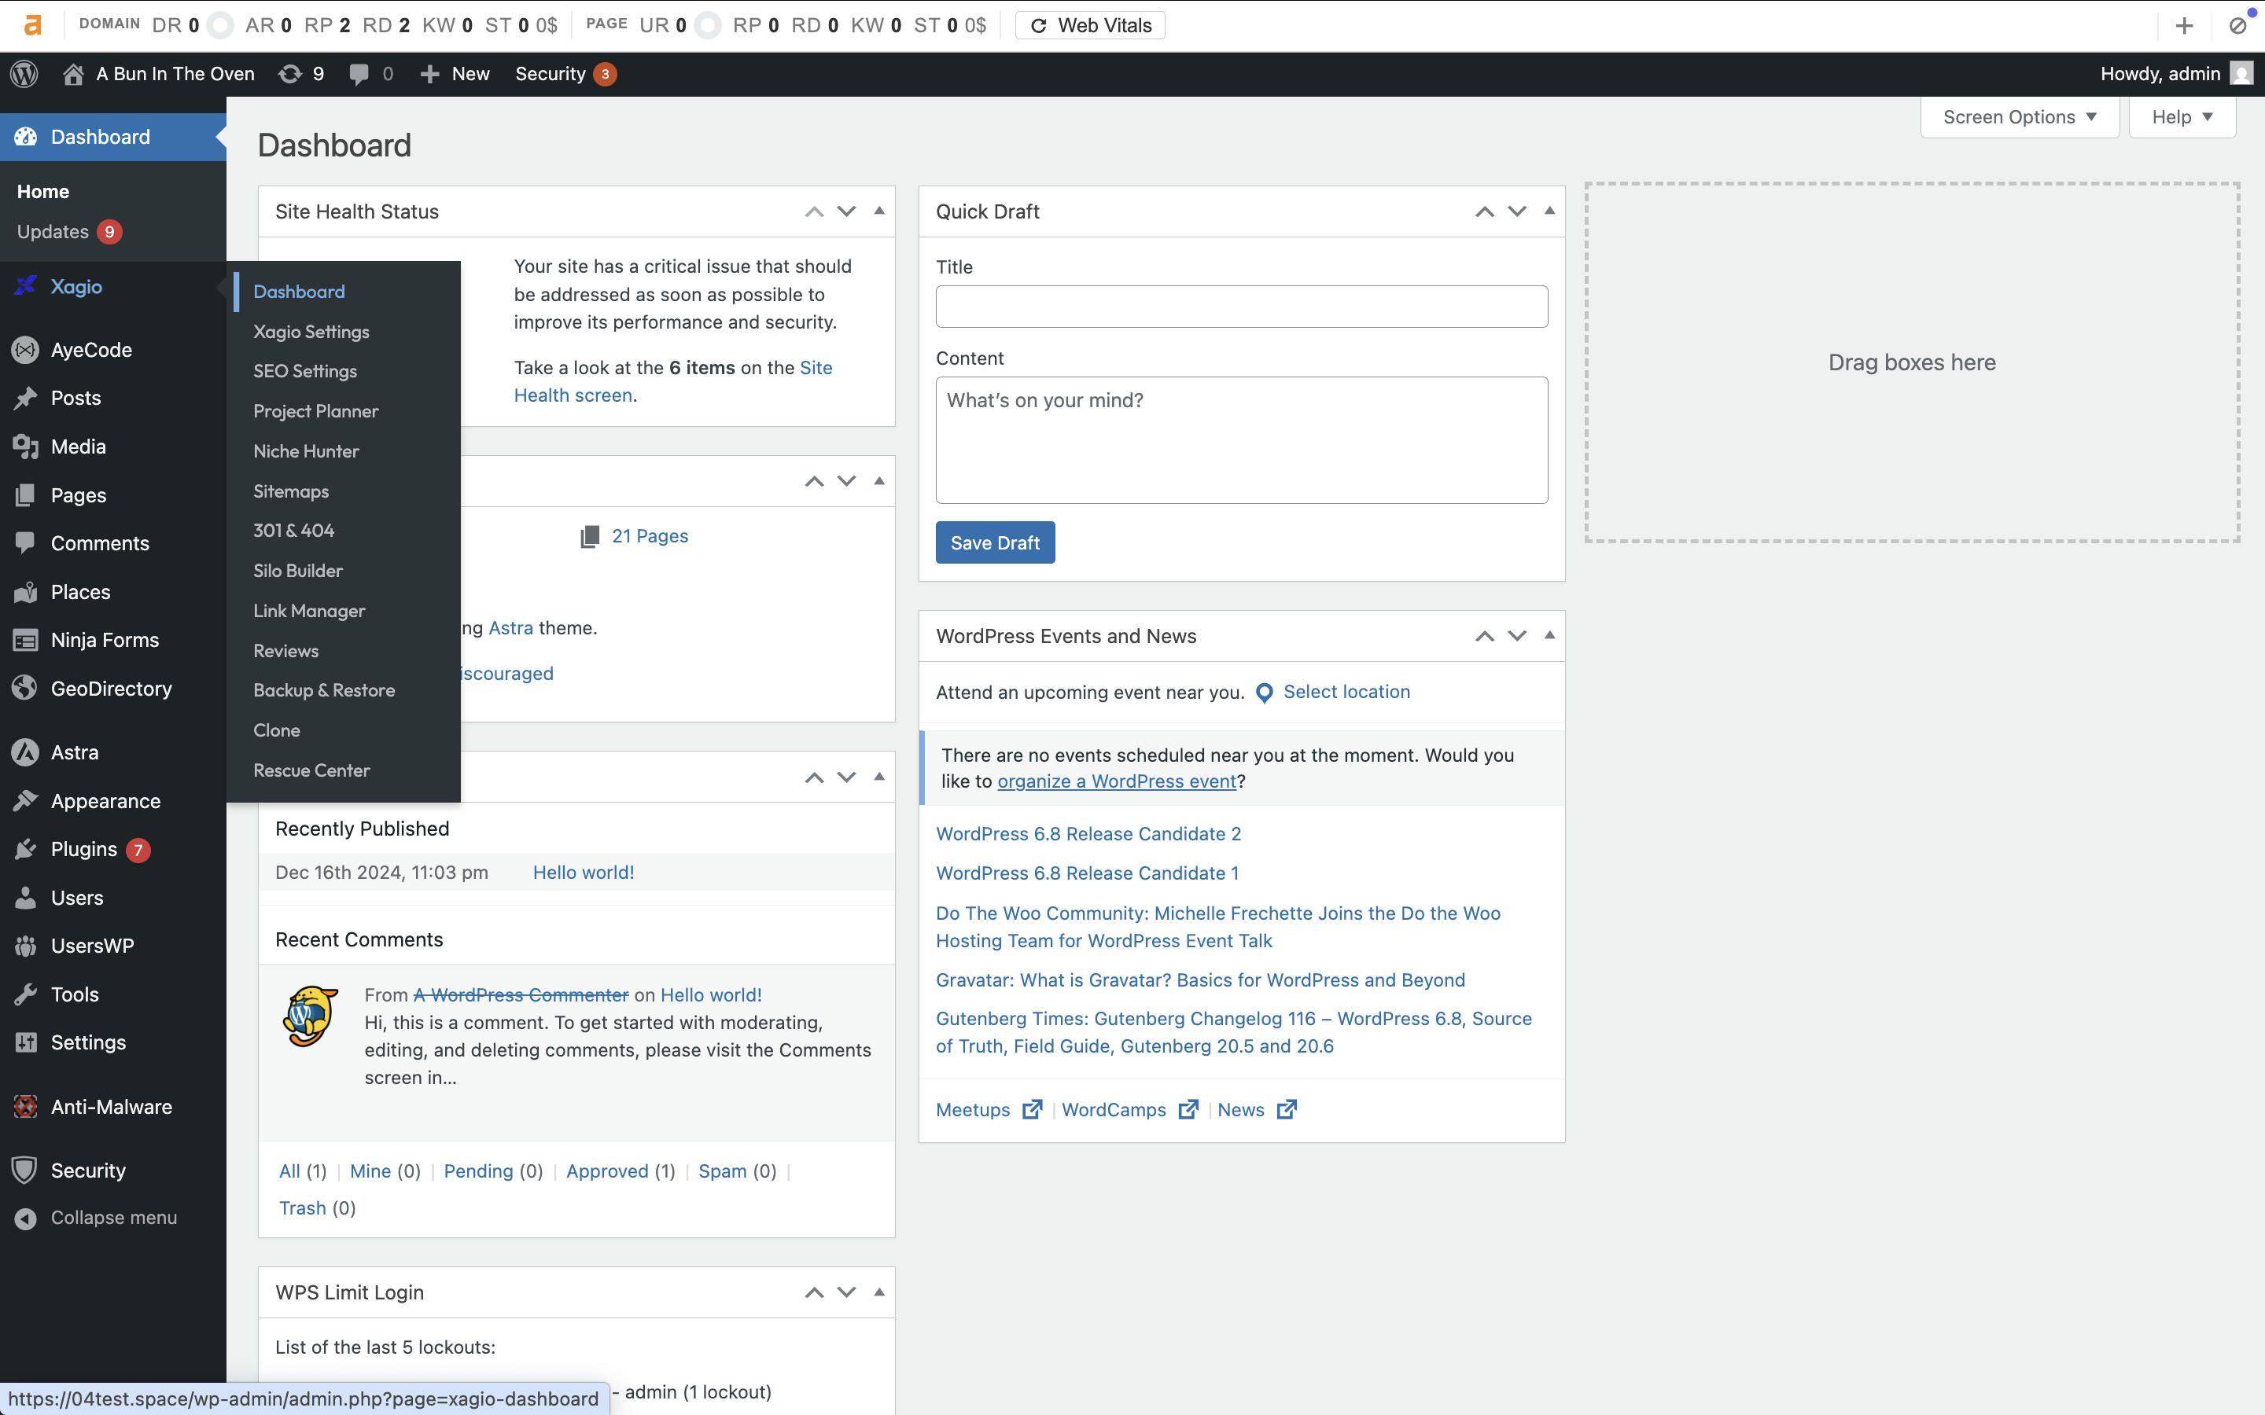Click the Comments sidebar icon
Screen dimensions: 2265x1415
tap(25, 544)
